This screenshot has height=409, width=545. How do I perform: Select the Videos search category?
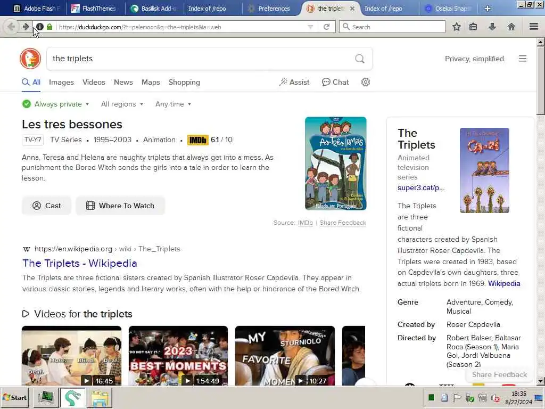[x=94, y=82]
